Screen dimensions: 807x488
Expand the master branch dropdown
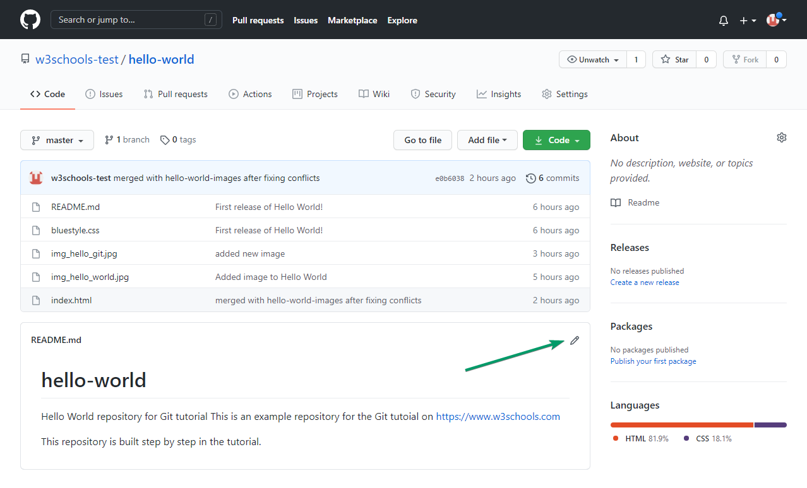click(x=57, y=140)
